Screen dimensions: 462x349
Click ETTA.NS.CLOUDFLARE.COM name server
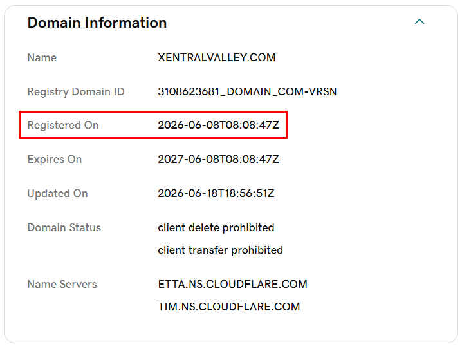coord(233,284)
